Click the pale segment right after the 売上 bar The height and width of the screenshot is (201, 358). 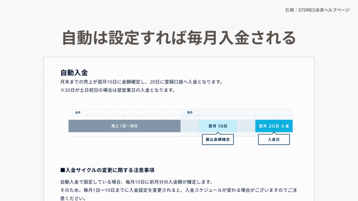pos(189,126)
